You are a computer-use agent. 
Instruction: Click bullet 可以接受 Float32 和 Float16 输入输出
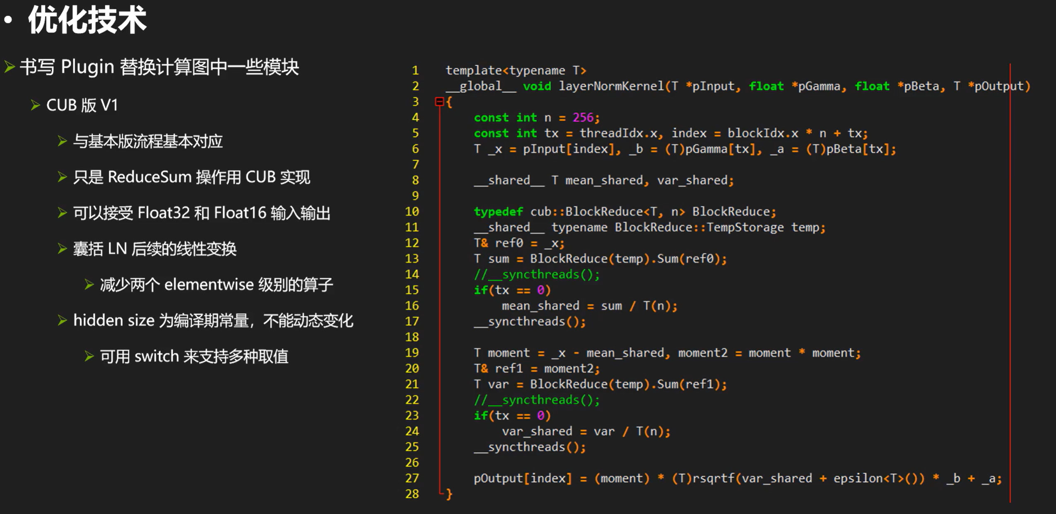202,213
